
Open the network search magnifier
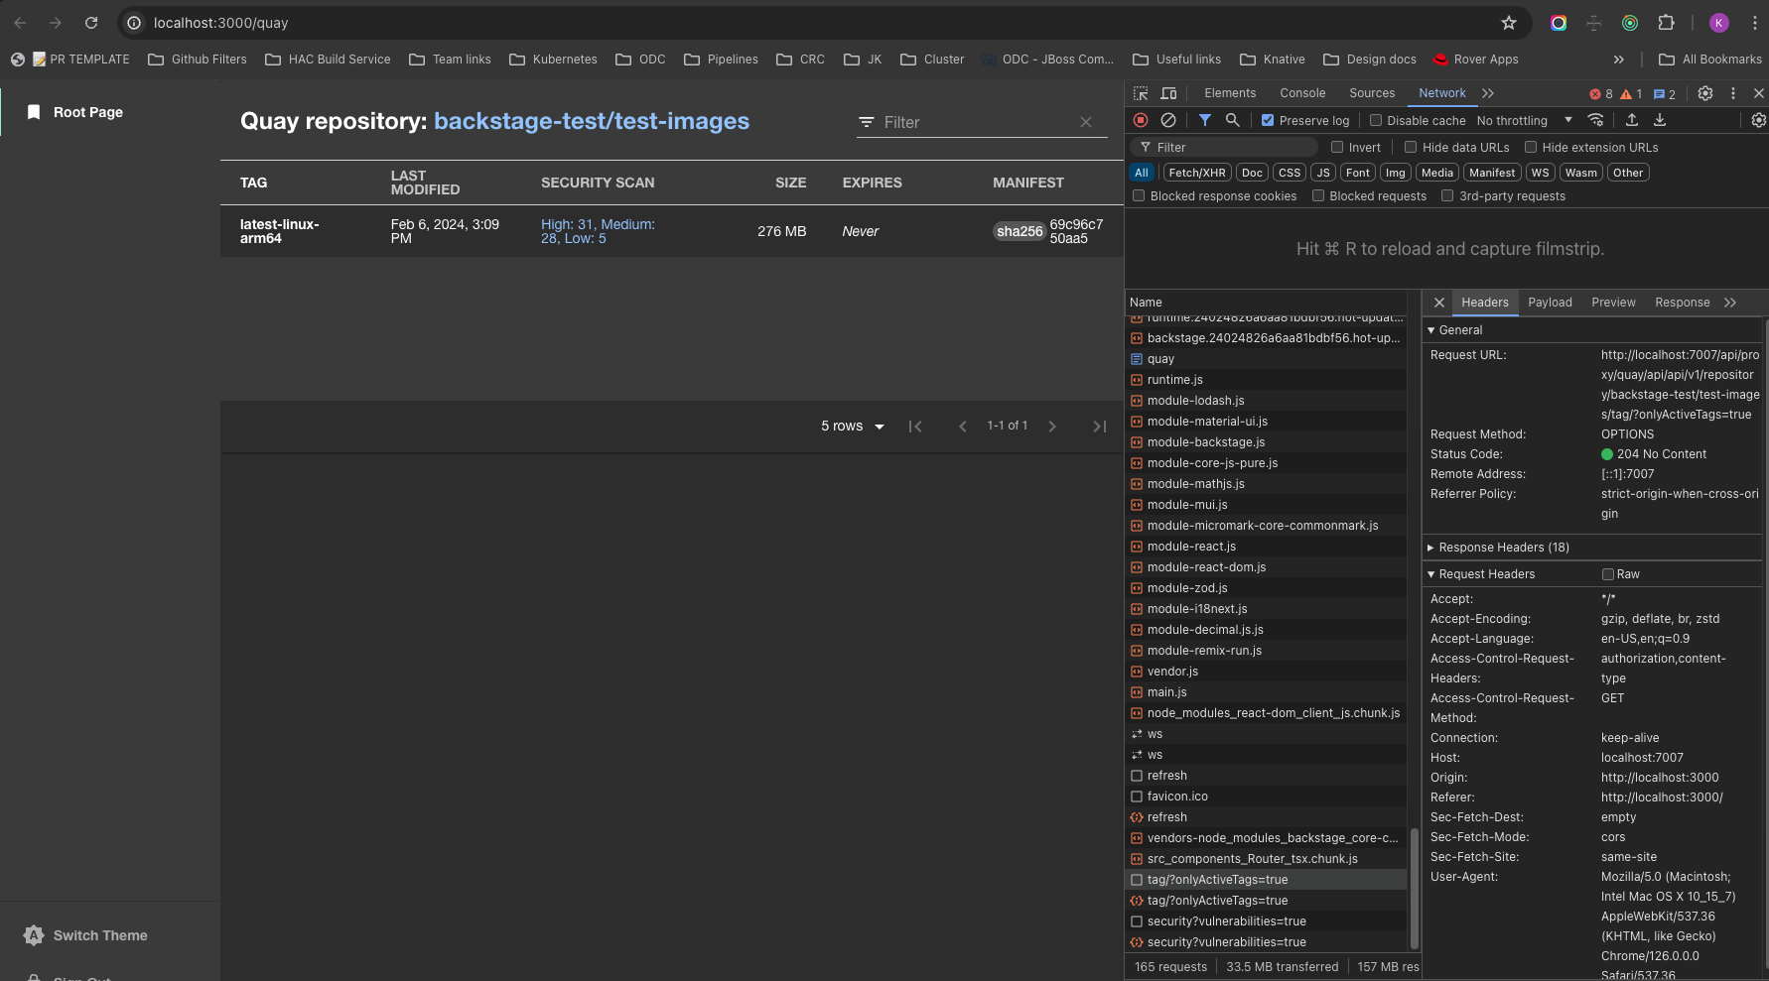pyautogui.click(x=1232, y=120)
